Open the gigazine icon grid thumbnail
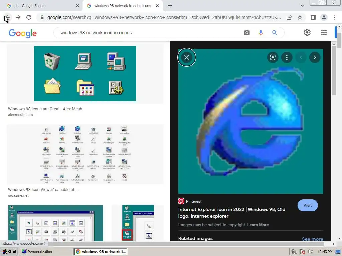342x256 pixels. [x=85, y=154]
